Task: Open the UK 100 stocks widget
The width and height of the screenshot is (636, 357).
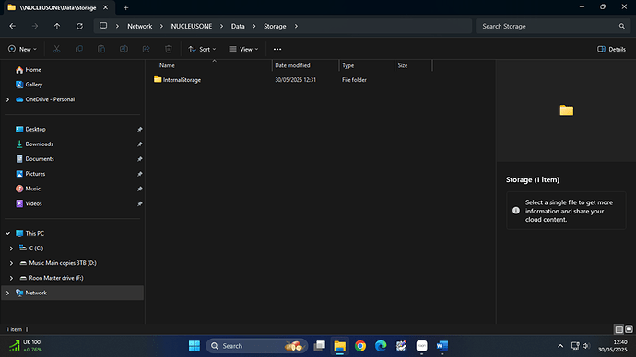Action: (25, 346)
